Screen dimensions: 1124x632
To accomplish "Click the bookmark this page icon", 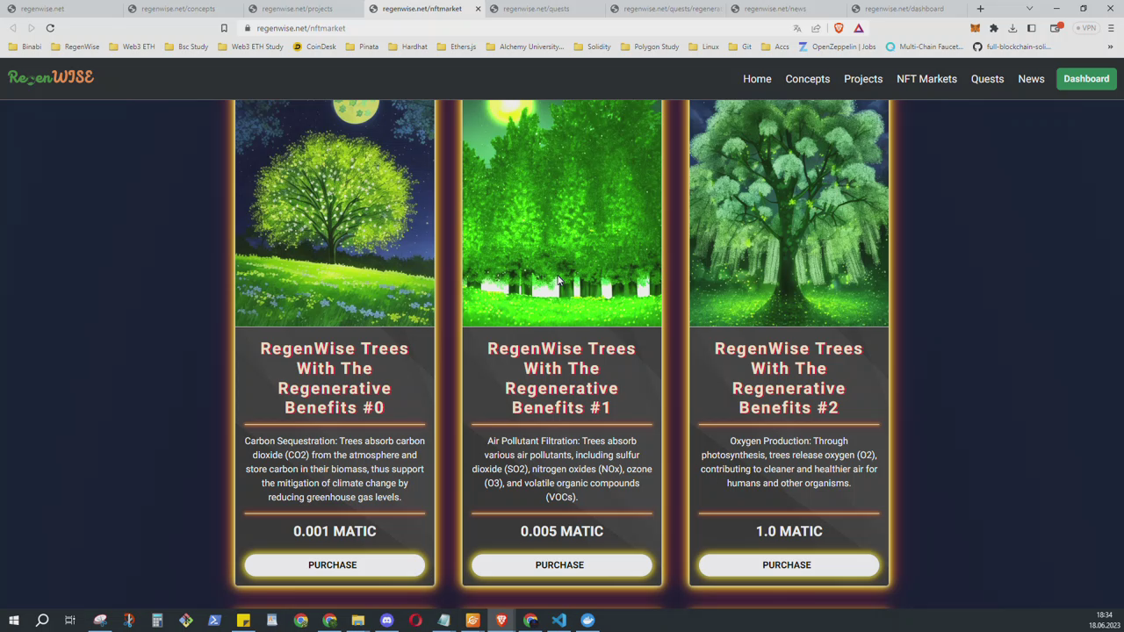I will [224, 28].
